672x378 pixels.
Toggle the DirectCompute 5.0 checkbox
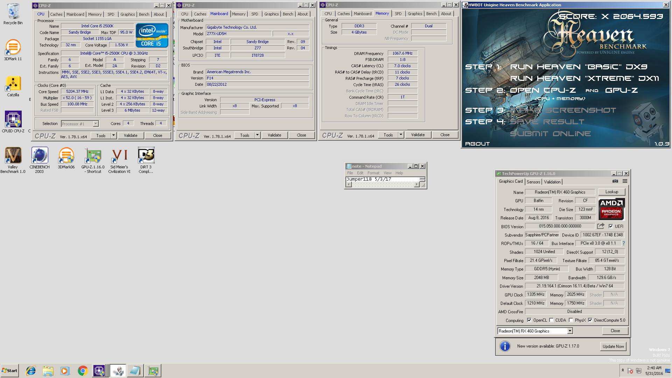click(590, 320)
